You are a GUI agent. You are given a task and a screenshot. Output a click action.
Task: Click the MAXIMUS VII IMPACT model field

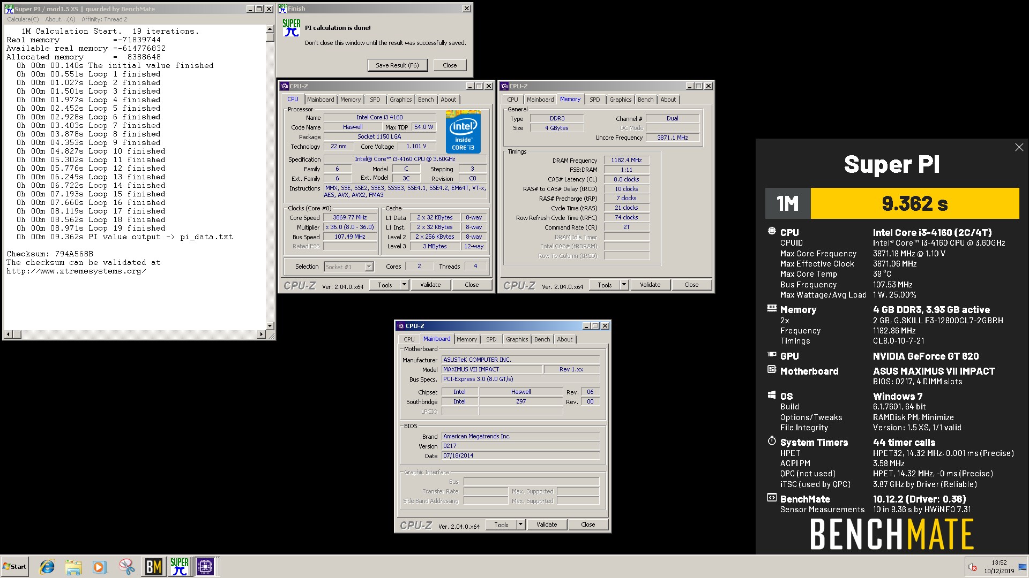pyautogui.click(x=492, y=369)
